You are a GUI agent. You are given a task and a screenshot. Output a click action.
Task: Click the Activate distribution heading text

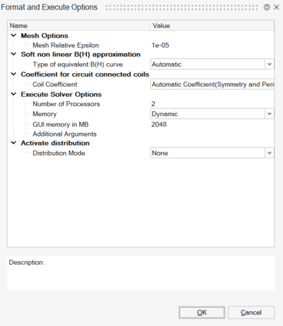click(x=55, y=143)
